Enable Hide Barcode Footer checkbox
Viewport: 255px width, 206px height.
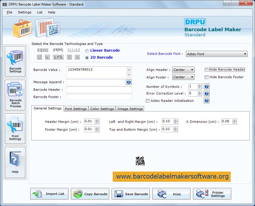(206, 77)
